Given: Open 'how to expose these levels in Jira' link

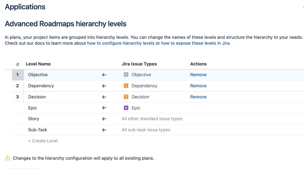Looking at the screenshot, I should point(195,43).
